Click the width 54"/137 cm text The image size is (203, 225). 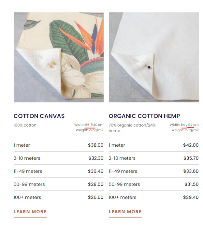pos(190,125)
